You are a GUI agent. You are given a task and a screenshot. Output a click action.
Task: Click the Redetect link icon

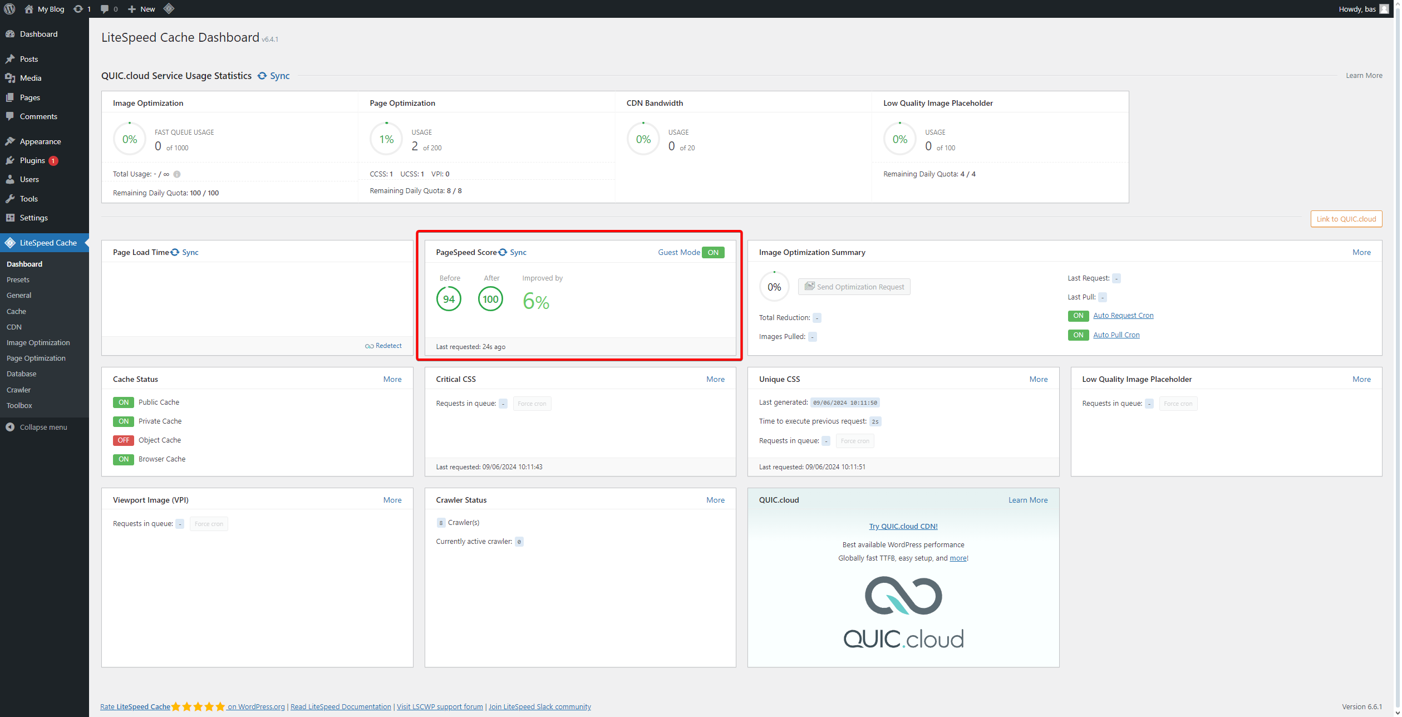(x=369, y=346)
